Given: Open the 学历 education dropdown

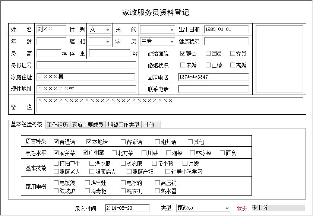Looking at the screenshot, I should 158,41.
